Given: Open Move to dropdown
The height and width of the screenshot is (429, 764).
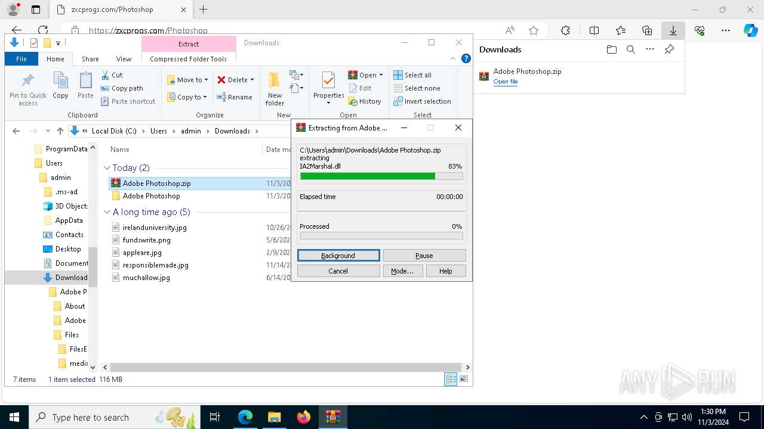Looking at the screenshot, I should (187, 80).
